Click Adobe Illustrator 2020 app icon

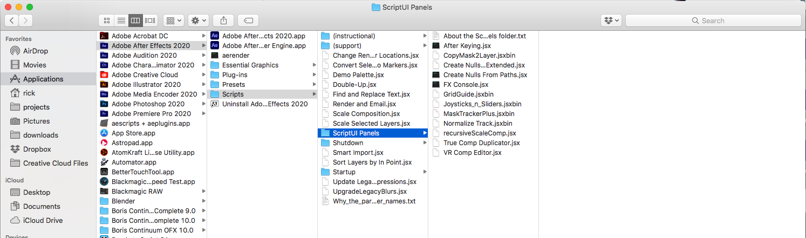[x=105, y=85]
